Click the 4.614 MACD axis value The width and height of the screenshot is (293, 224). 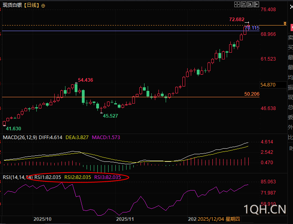(x=267, y=142)
